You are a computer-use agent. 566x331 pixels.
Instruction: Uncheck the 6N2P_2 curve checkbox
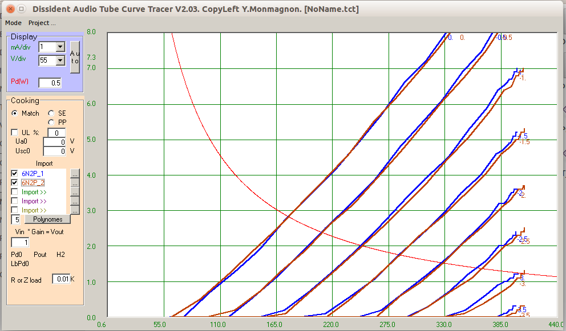(x=15, y=182)
